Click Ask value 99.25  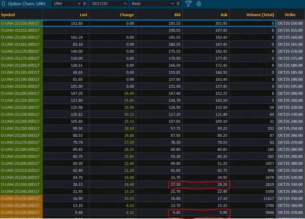[222, 129]
